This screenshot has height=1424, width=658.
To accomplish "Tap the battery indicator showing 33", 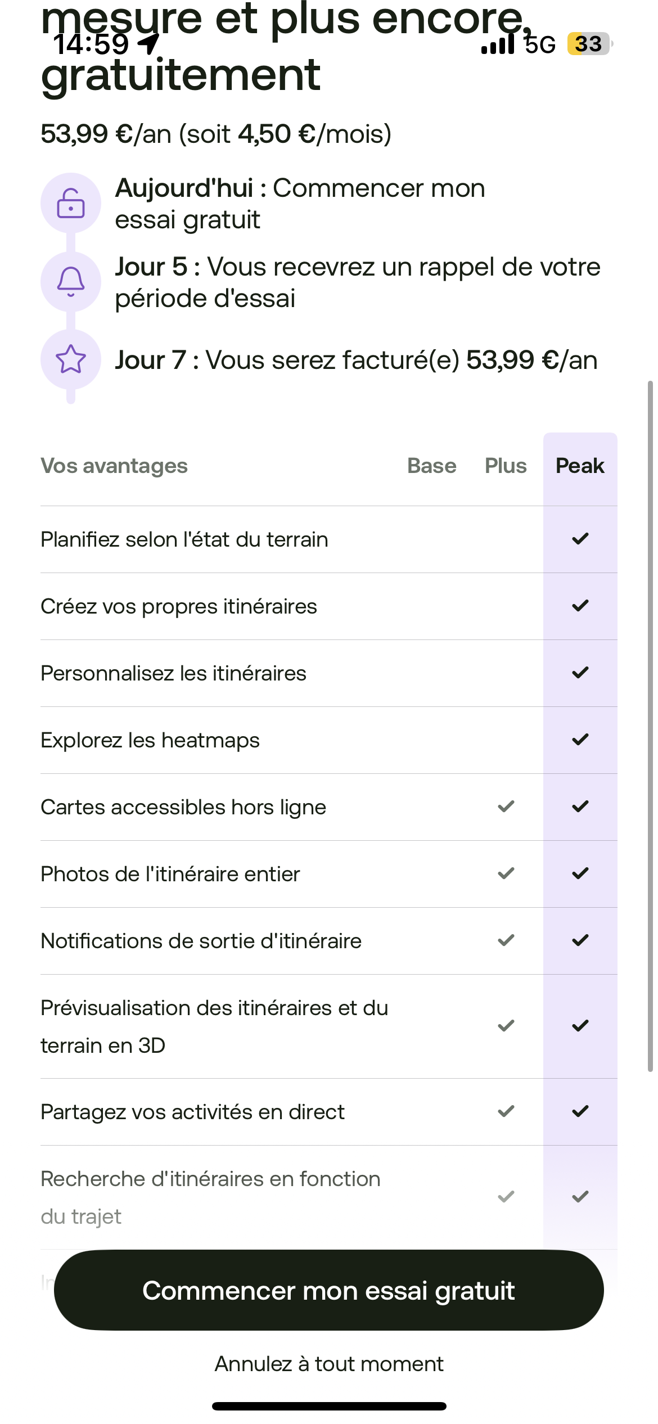I will [x=589, y=44].
